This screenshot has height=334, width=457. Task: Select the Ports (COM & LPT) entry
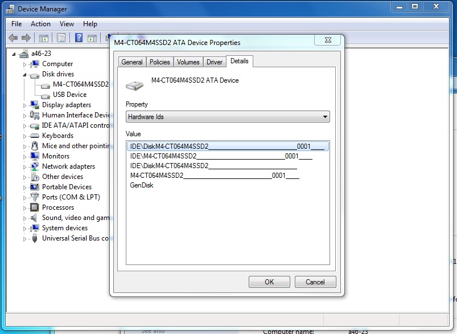pos(71,197)
